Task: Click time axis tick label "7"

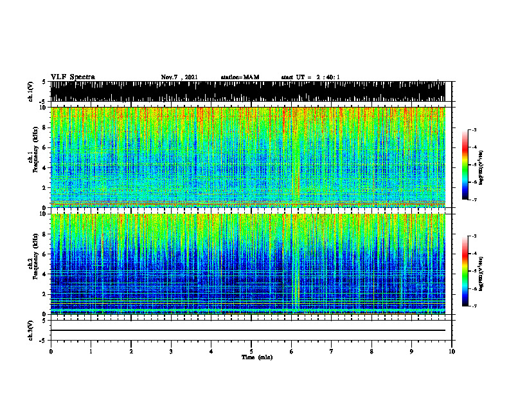Action: pyautogui.click(x=332, y=352)
